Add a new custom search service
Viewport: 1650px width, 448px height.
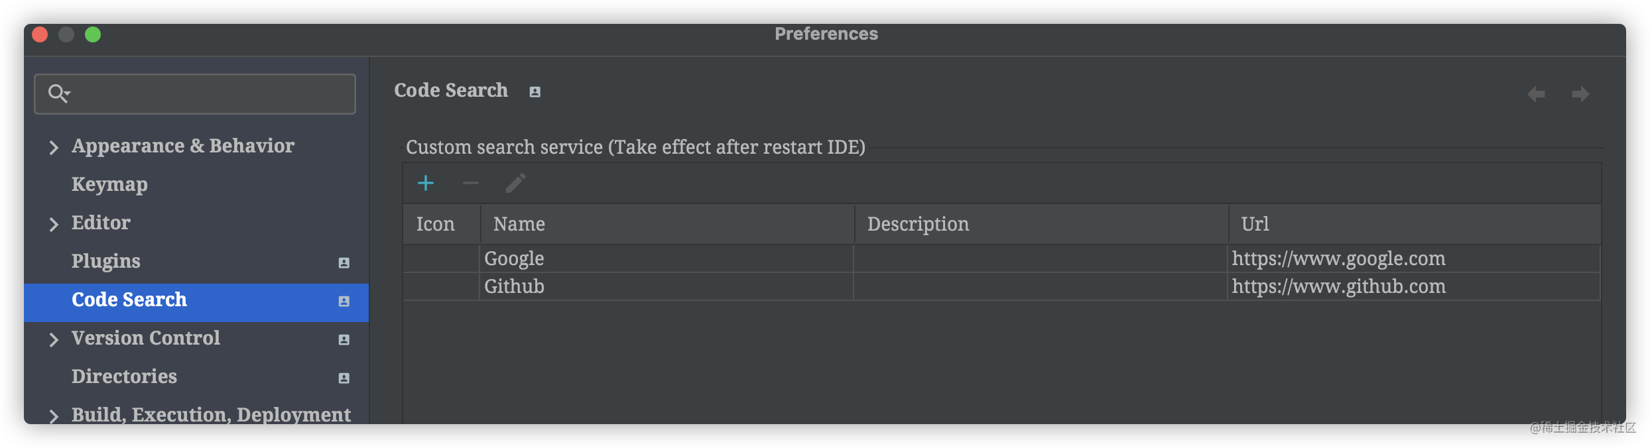426,182
